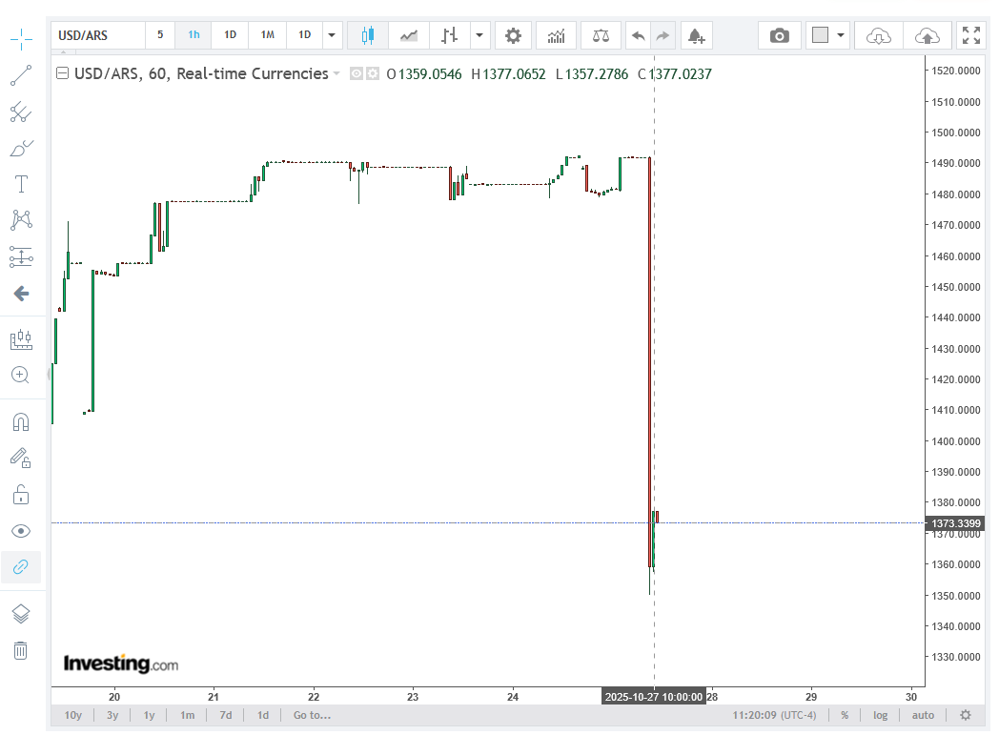This screenshot has width=999, height=735.
Task: Click the 11:20:09 (UTC-4) timezone clock
Action: 774,715
